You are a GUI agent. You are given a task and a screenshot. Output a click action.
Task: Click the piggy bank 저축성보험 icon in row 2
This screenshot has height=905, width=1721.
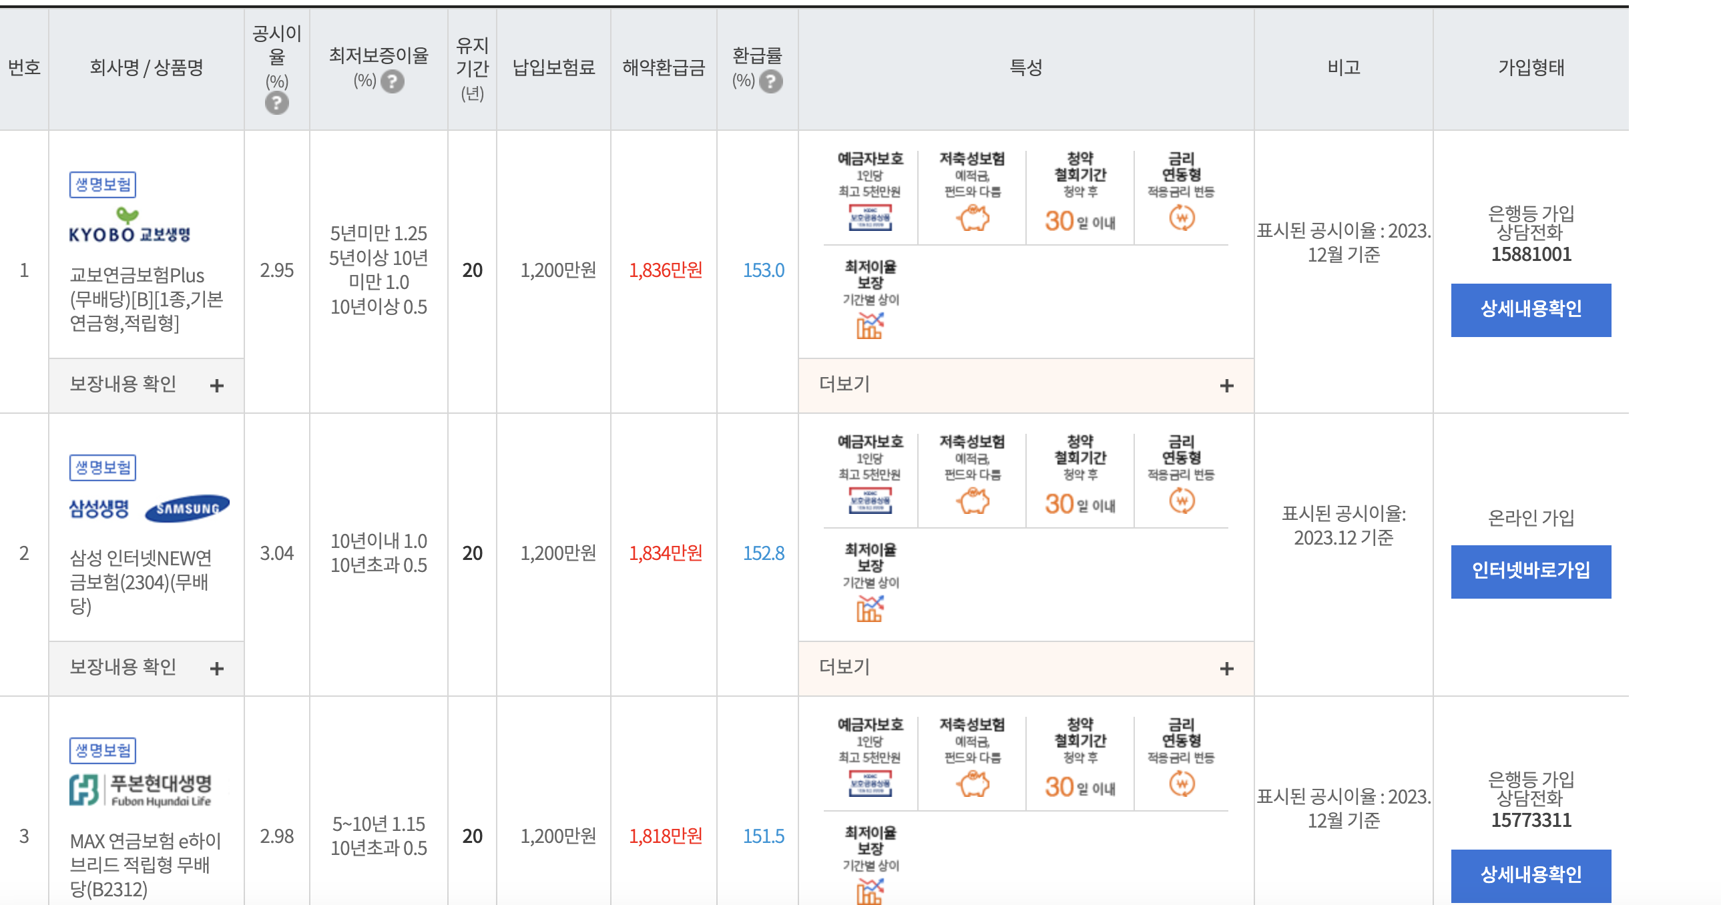tap(973, 501)
